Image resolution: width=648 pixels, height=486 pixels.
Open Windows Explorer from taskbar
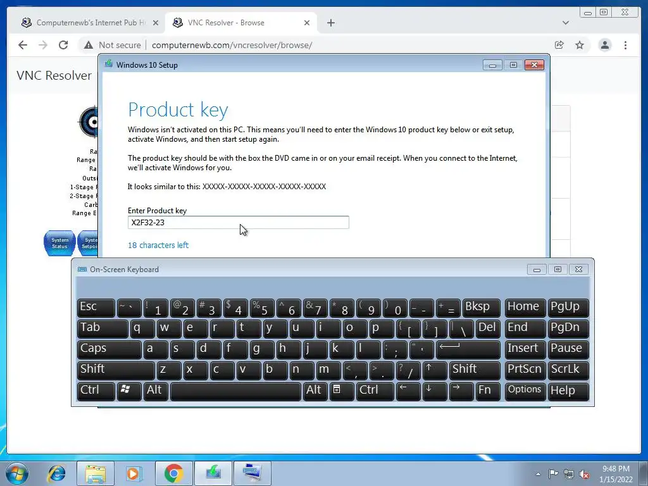click(x=96, y=473)
